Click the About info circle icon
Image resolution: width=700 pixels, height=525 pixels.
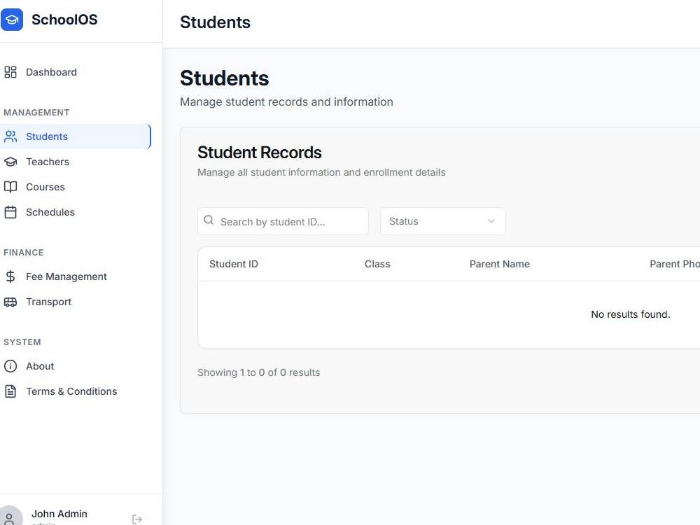coord(10,366)
